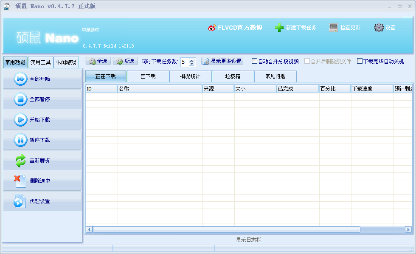Image resolution: width=416 pixels, height=254 pixels.
Task: Enable 下载完毕自动关机 checkbox
Action: click(360, 61)
